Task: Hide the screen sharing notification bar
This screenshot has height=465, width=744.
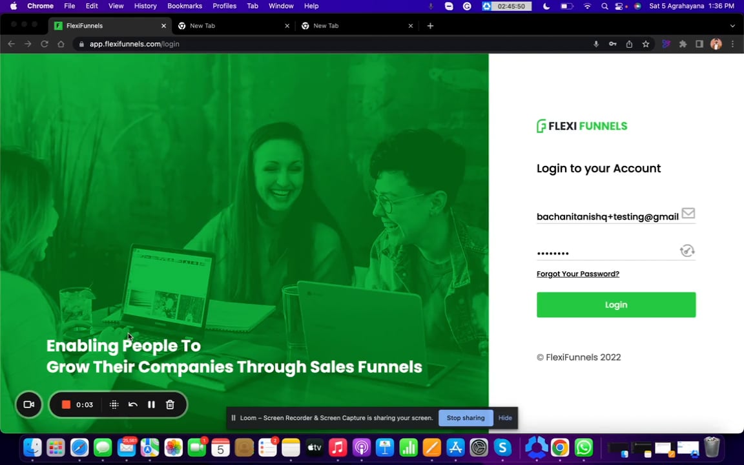Action: pos(505,418)
